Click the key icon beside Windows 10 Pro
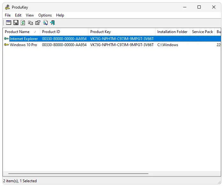 coord(6,45)
